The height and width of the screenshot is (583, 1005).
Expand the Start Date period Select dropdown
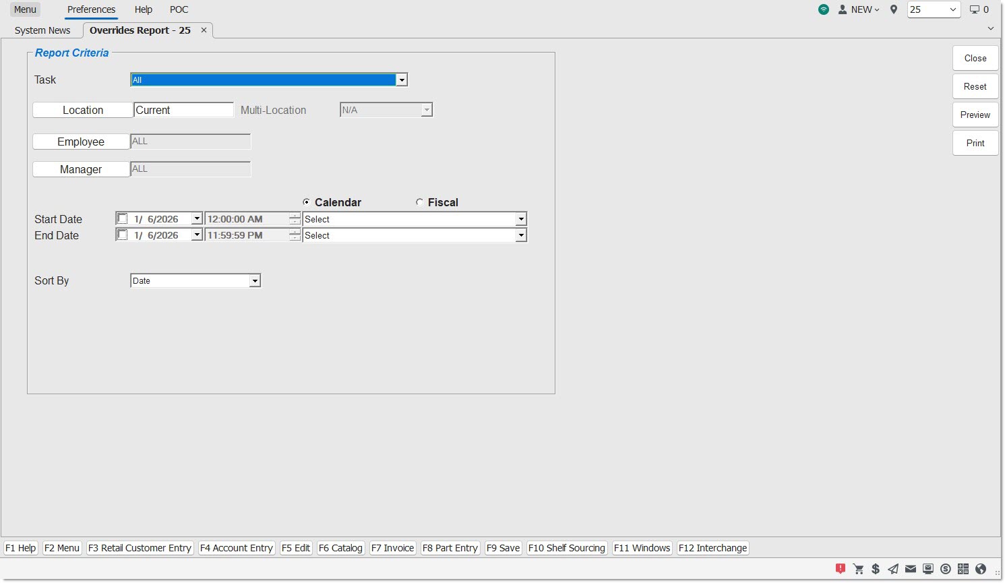click(x=520, y=219)
